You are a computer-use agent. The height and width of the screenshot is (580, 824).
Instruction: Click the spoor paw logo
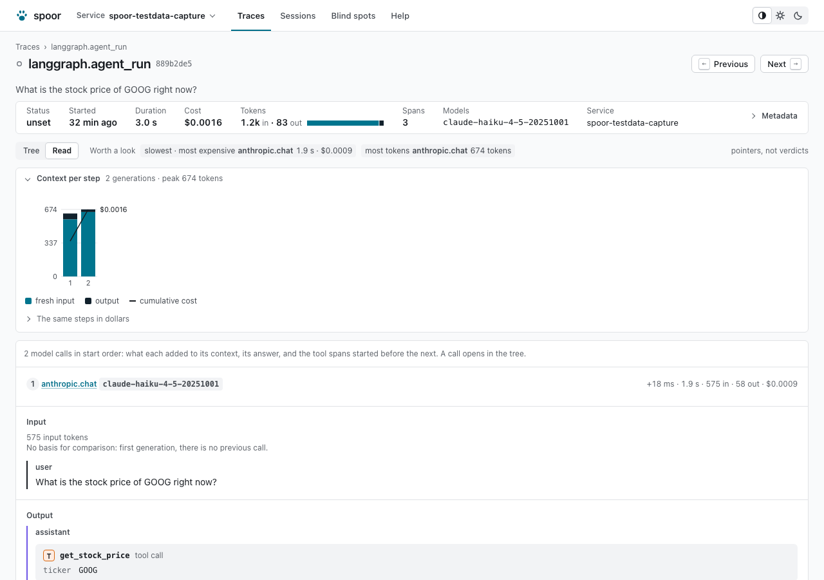(x=22, y=15)
